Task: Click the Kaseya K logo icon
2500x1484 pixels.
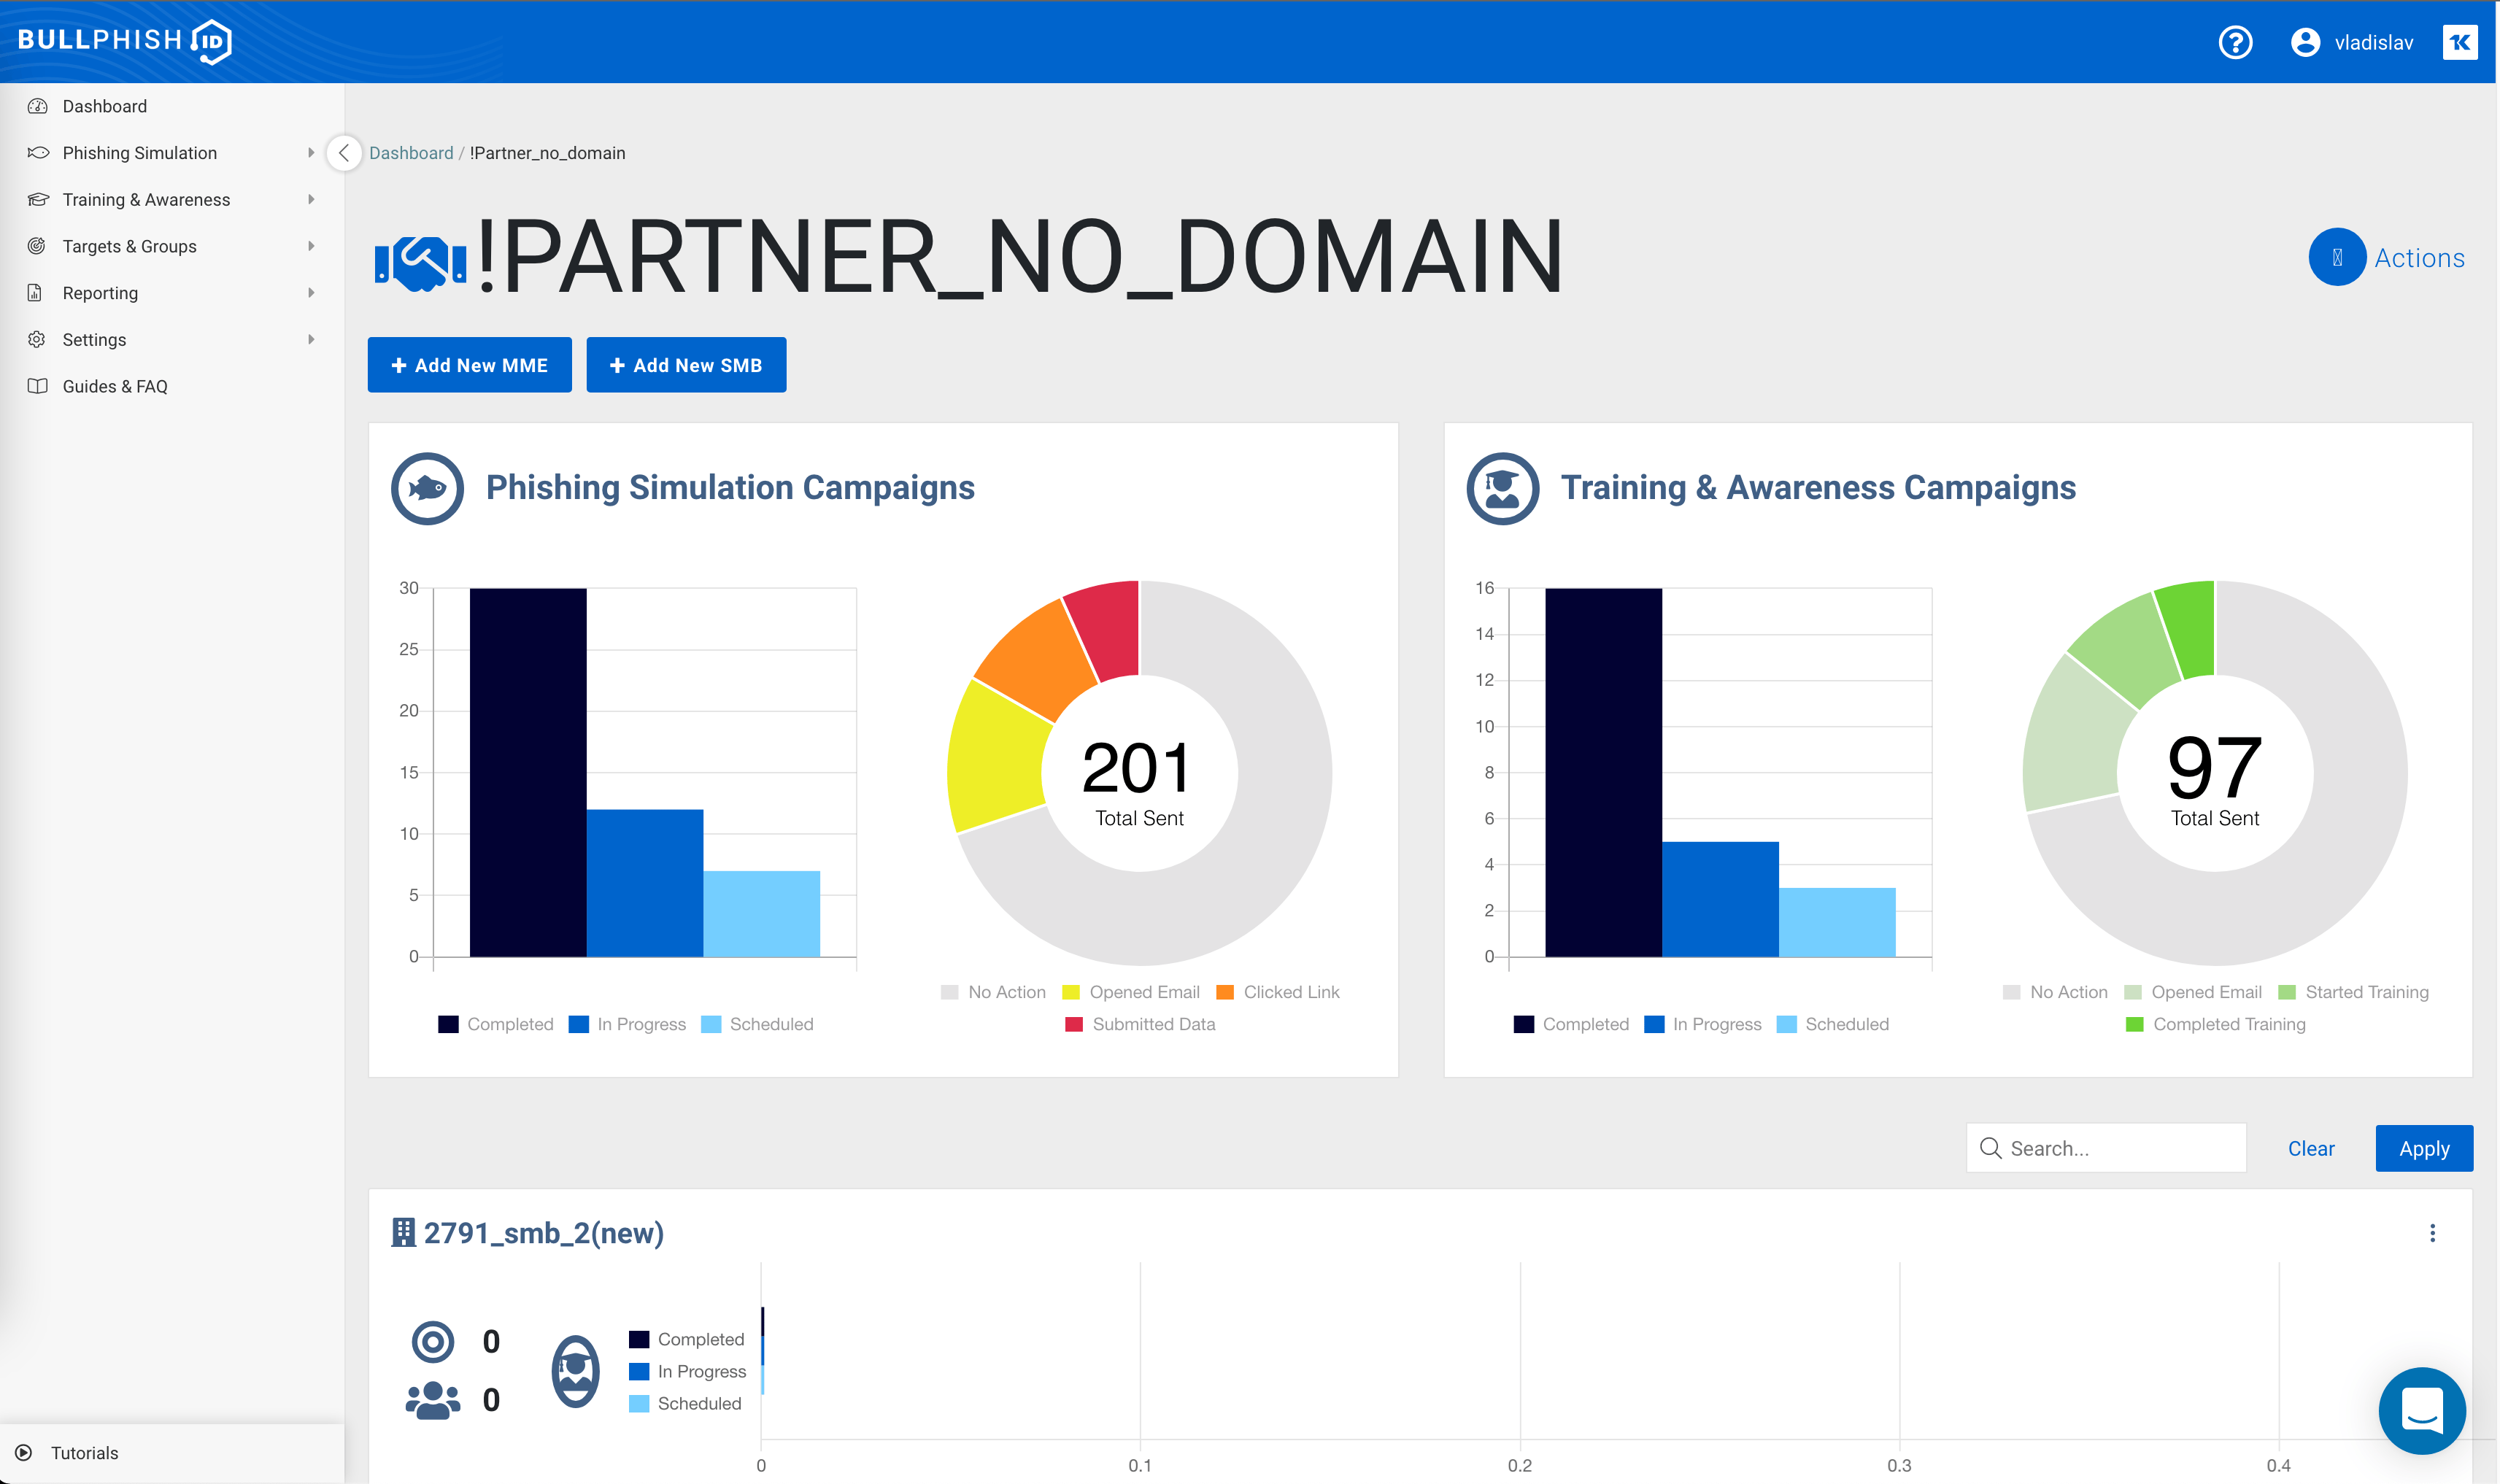Action: [x=2459, y=42]
